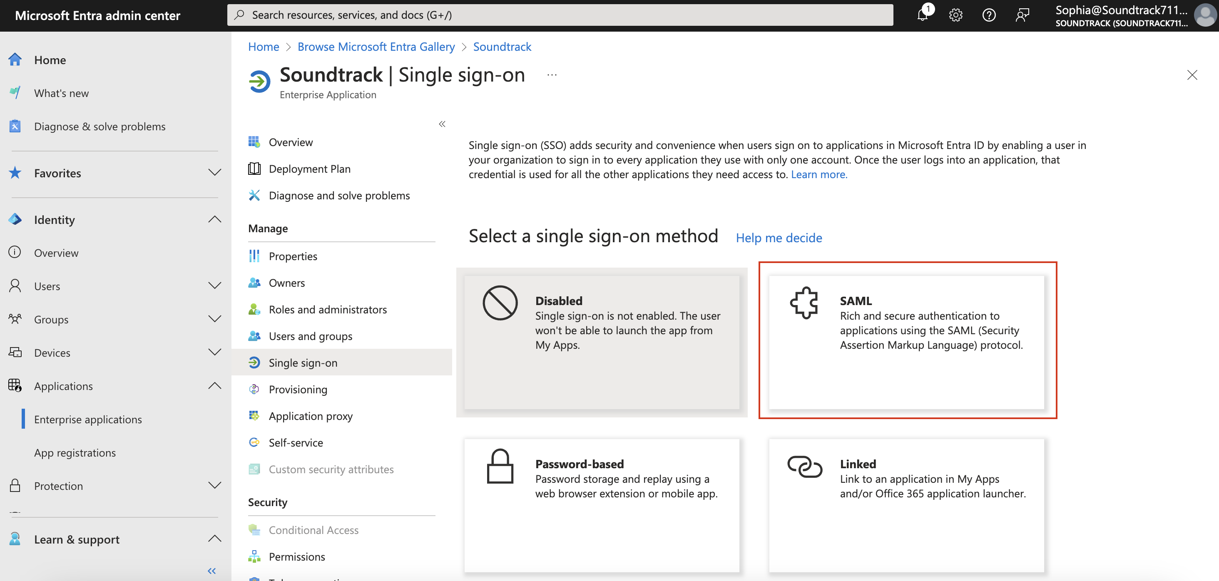Click the Properties bars icon
Screen dimensions: 1219x581
click(x=254, y=256)
